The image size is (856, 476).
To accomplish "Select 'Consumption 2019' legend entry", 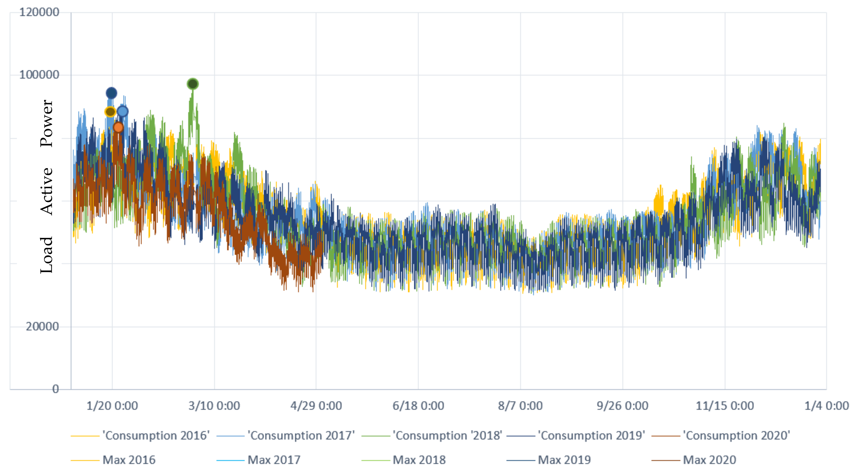I will click(591, 436).
